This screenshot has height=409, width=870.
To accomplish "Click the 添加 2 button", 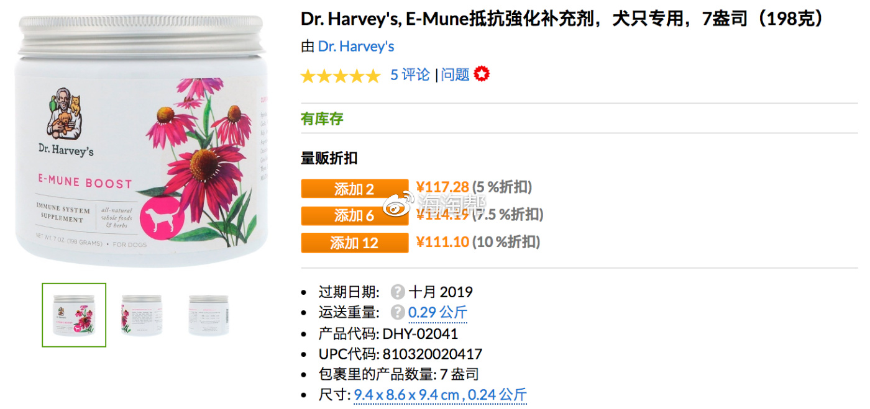I will (x=354, y=189).
